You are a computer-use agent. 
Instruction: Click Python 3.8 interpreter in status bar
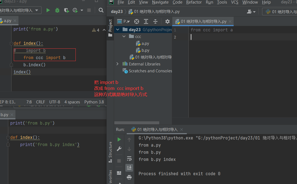pyautogui.click(x=94, y=102)
